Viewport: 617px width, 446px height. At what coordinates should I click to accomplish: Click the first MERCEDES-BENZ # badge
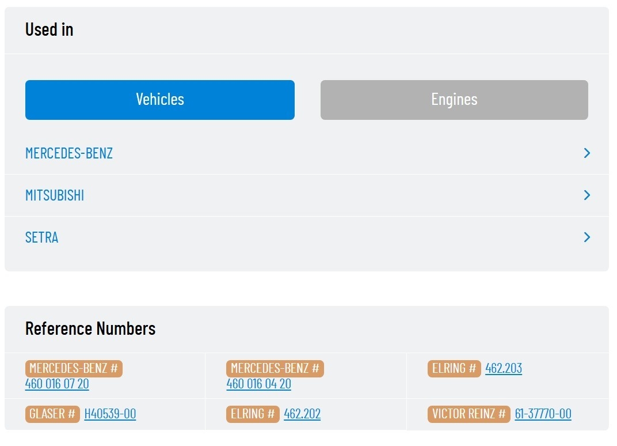74,369
